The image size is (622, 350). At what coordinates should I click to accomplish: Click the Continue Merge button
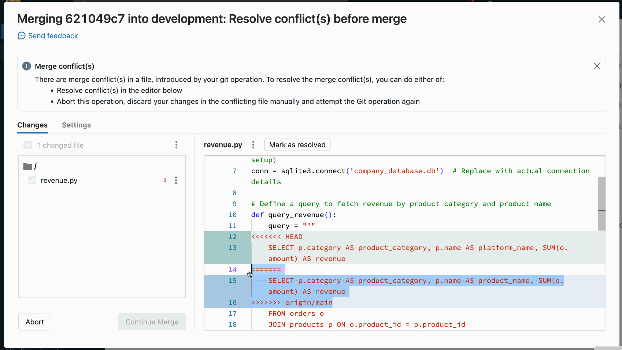point(152,321)
